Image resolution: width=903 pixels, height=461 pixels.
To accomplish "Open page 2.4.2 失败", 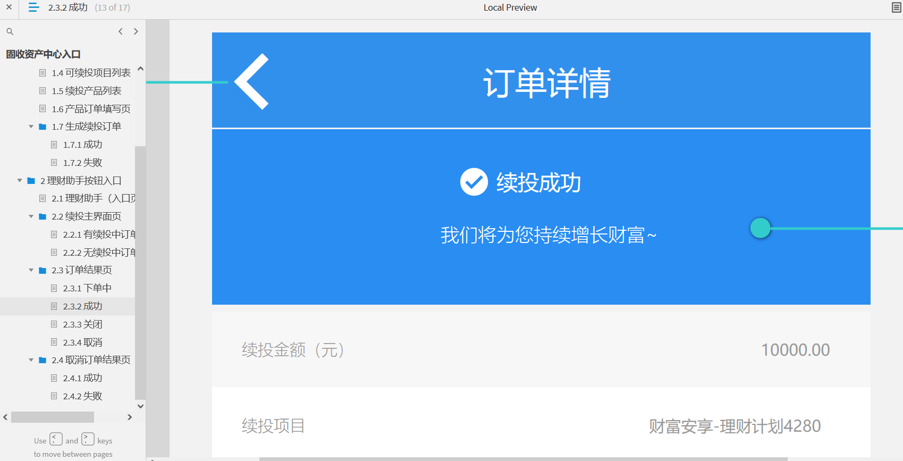I will [x=82, y=396].
